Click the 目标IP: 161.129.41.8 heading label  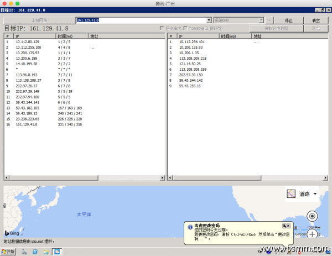pos(36,28)
